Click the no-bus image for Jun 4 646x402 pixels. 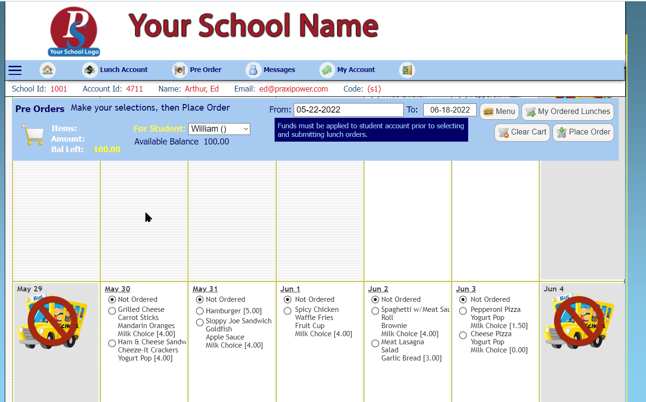(x=579, y=321)
